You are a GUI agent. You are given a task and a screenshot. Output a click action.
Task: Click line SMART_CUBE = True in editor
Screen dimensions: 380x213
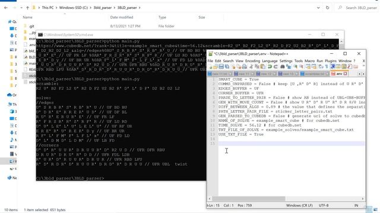click(239, 79)
